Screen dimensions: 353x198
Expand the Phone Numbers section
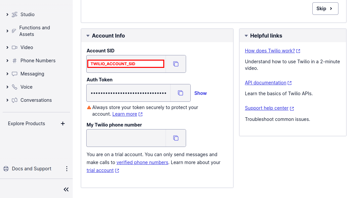[7, 61]
